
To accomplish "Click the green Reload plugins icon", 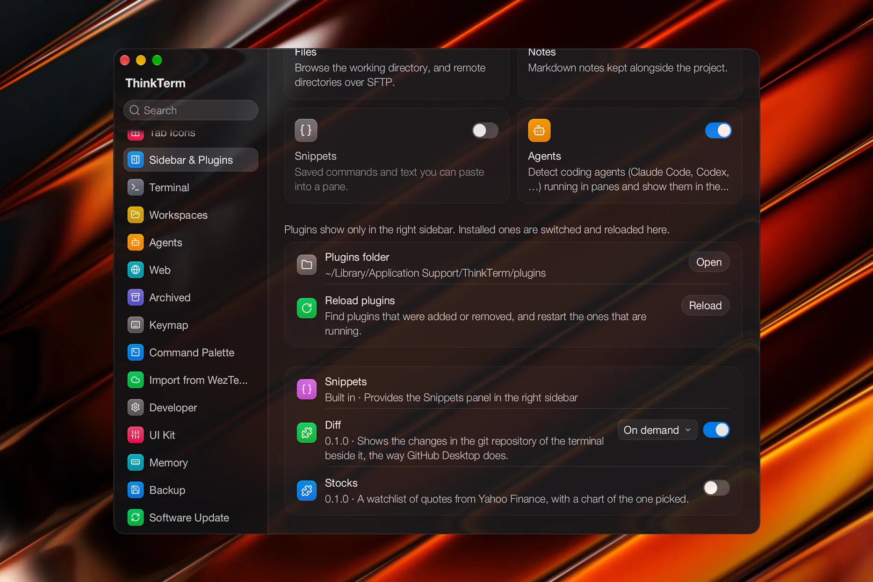I will (x=307, y=308).
